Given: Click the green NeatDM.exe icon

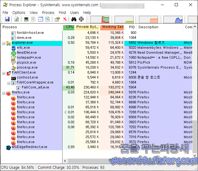Looking at the screenshot, I should (x=14, y=53).
